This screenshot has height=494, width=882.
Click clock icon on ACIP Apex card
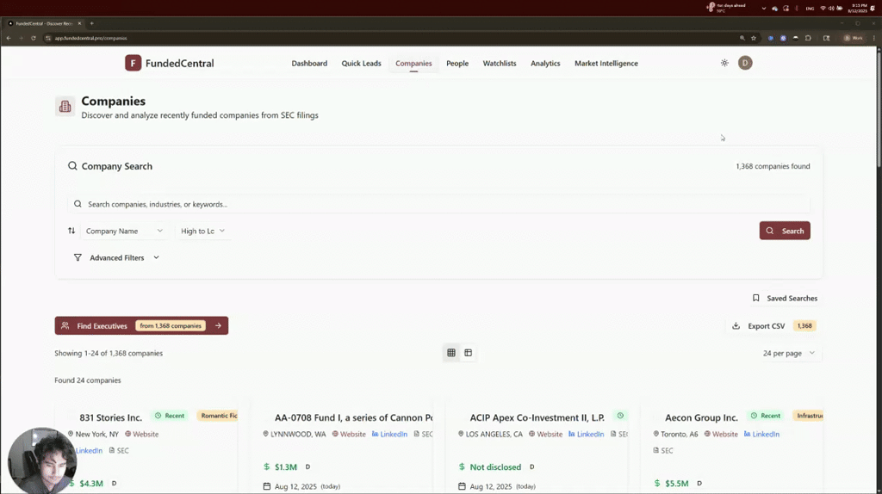pyautogui.click(x=620, y=416)
